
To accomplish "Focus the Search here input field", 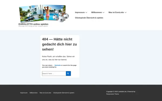I will tap(54, 74).
